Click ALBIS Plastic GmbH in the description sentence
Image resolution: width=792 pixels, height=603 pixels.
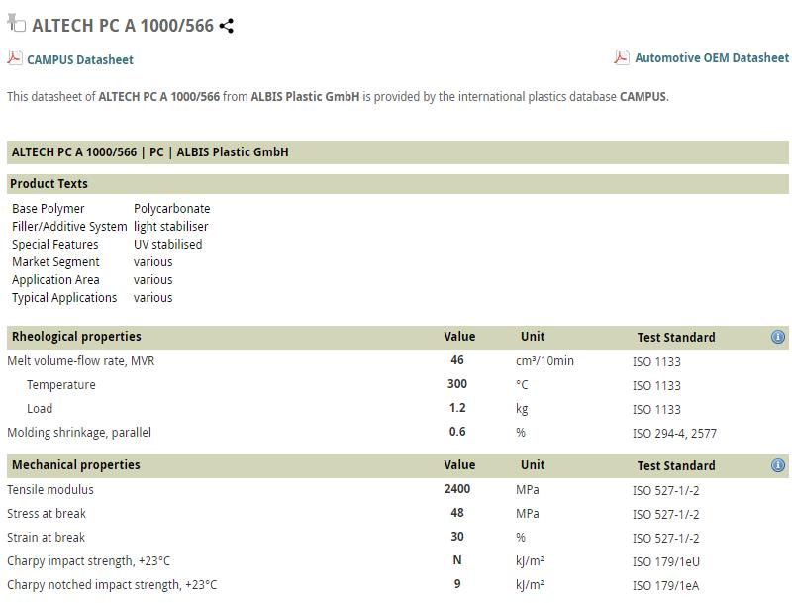(x=305, y=96)
